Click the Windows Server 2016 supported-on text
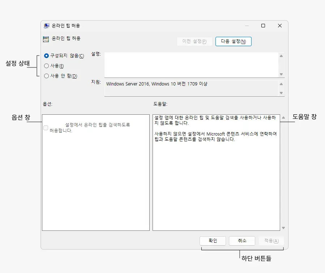This screenshot has width=325, height=273. tap(157, 84)
